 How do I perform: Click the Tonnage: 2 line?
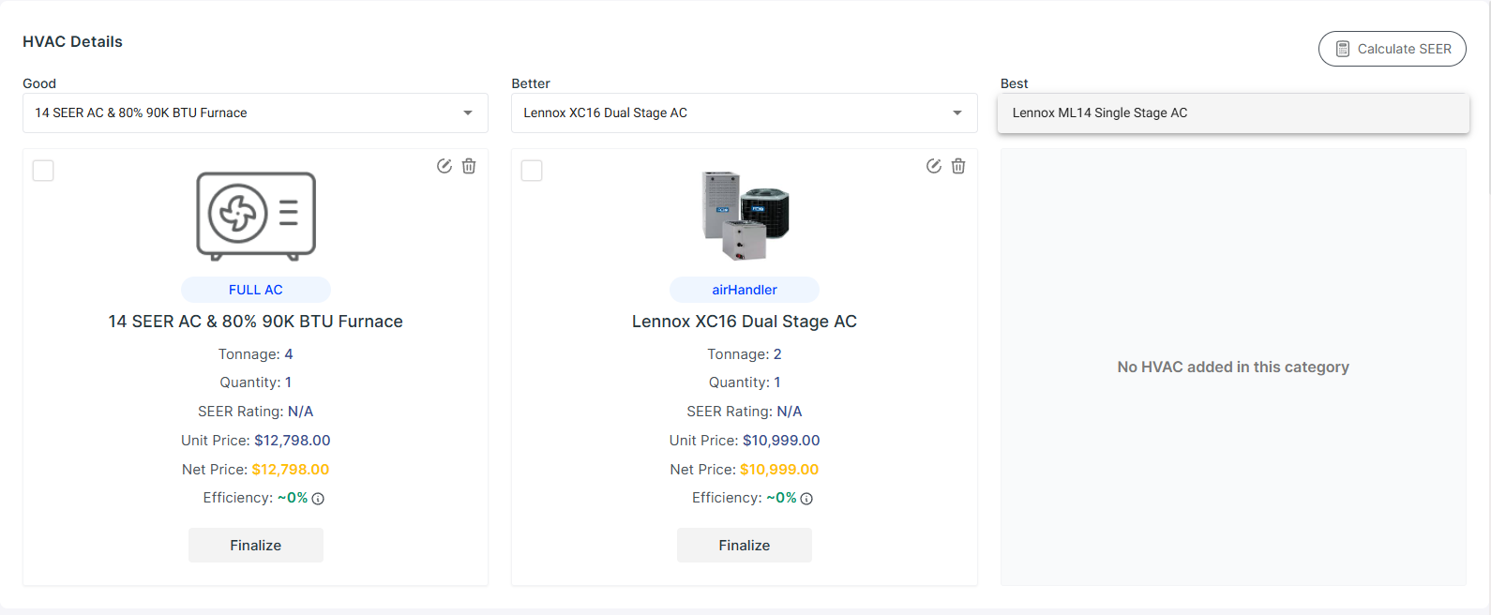point(745,354)
